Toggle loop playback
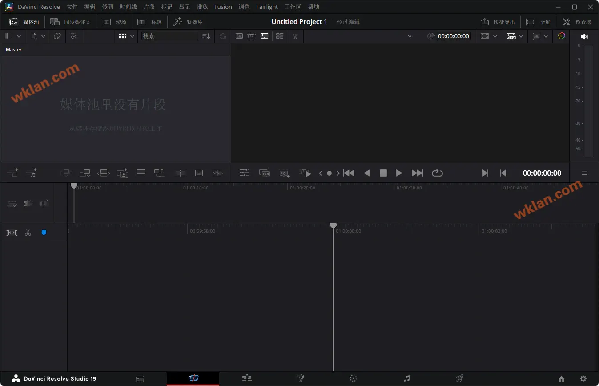This screenshot has width=599, height=386. tap(437, 173)
